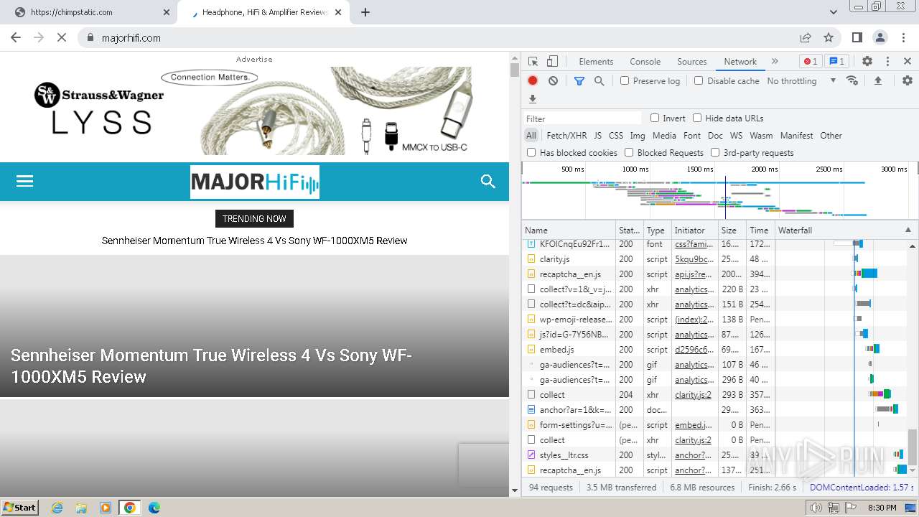Toggle the device toolbar icon
The width and height of the screenshot is (919, 517).
[552, 62]
